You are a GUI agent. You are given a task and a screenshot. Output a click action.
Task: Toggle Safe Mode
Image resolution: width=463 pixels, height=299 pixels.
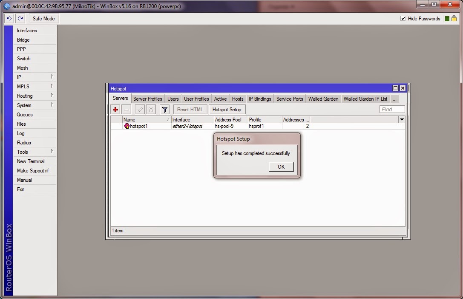[x=44, y=19]
